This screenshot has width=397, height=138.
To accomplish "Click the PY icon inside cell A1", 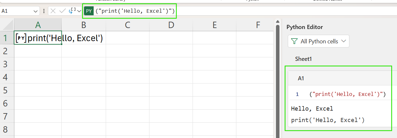I will [x=21, y=38].
